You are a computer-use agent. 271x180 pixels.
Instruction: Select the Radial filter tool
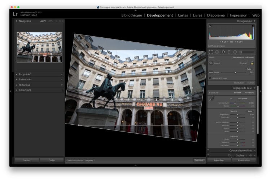coord(235,52)
